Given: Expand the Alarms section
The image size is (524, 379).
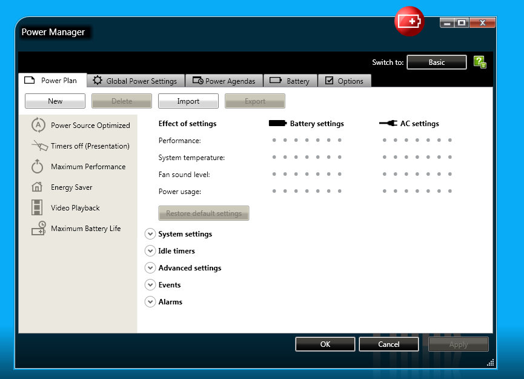Looking at the screenshot, I should coord(150,302).
